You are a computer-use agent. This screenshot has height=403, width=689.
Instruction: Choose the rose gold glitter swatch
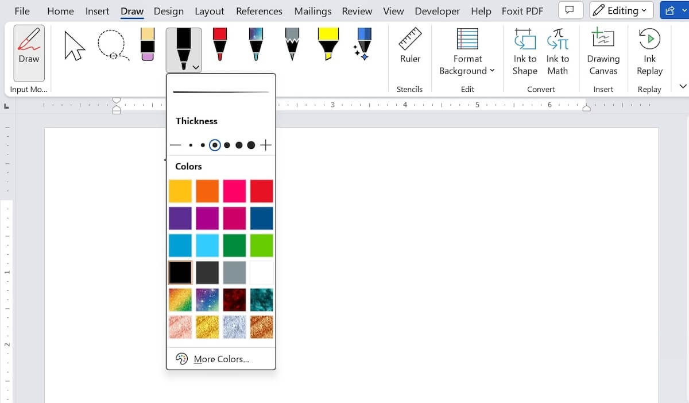click(x=180, y=327)
